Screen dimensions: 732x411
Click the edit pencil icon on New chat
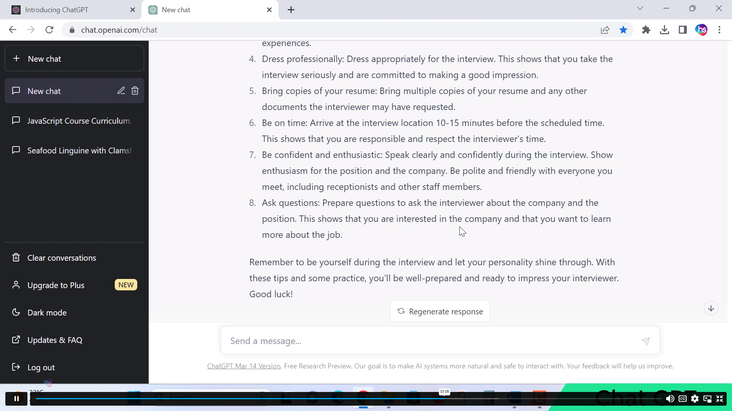[x=121, y=91]
